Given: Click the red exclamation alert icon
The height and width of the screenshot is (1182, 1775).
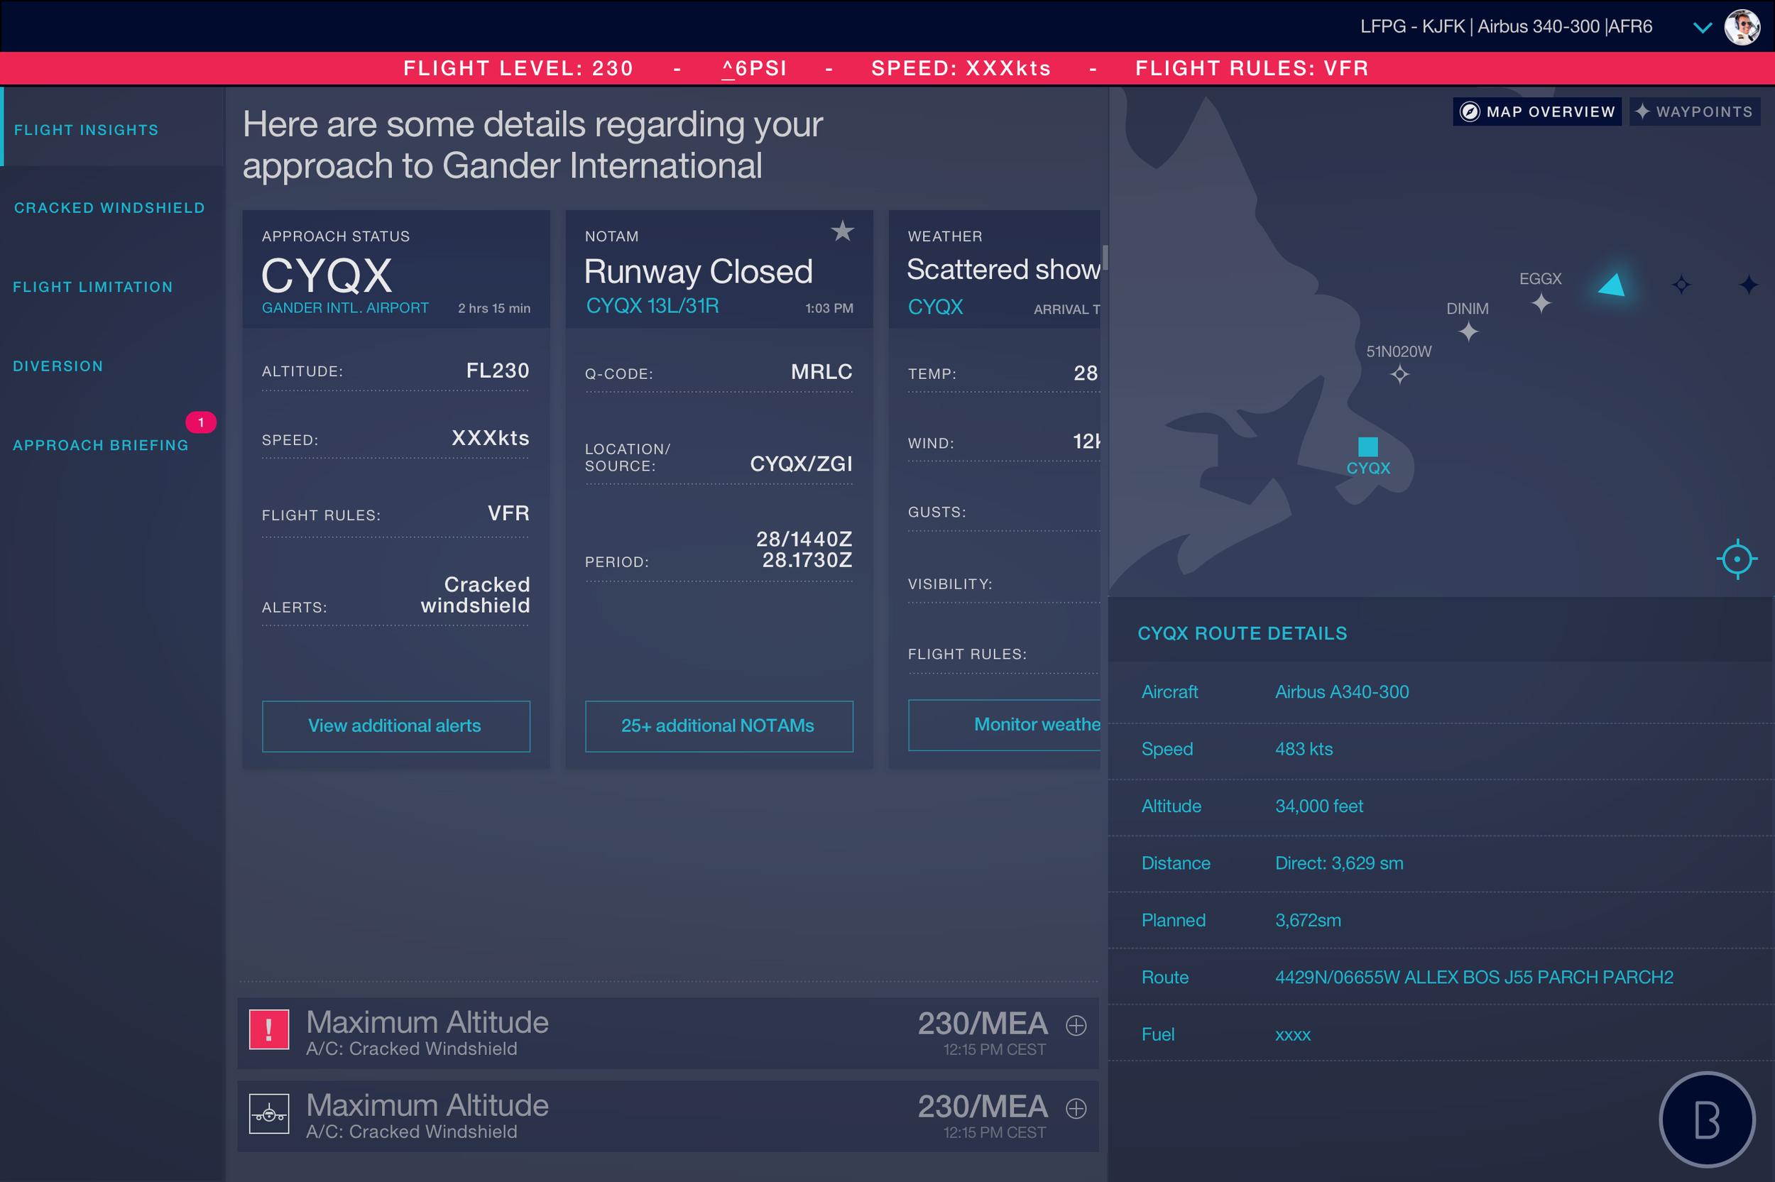Looking at the screenshot, I should pos(269,1029).
